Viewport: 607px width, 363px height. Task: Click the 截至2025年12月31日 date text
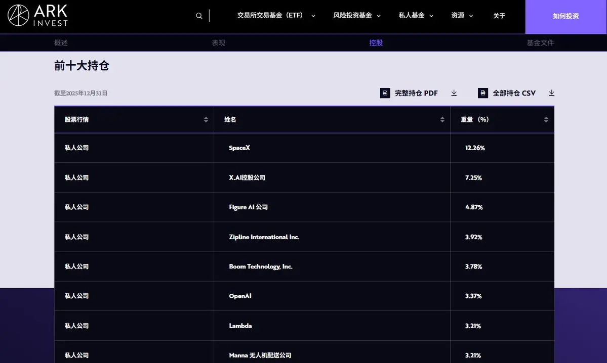(80, 93)
